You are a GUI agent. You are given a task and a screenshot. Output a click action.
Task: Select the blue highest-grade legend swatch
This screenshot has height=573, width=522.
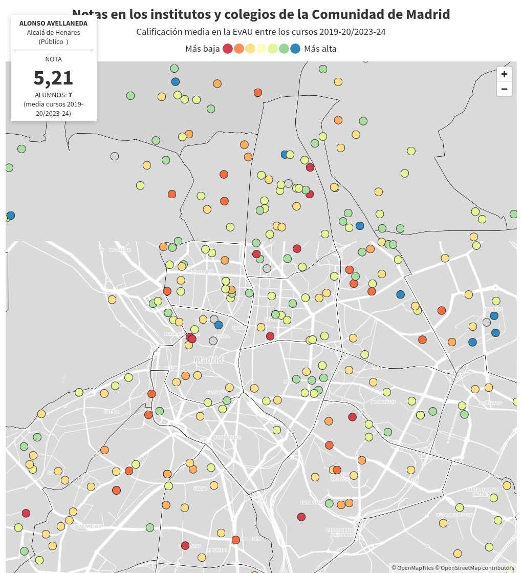[295, 49]
